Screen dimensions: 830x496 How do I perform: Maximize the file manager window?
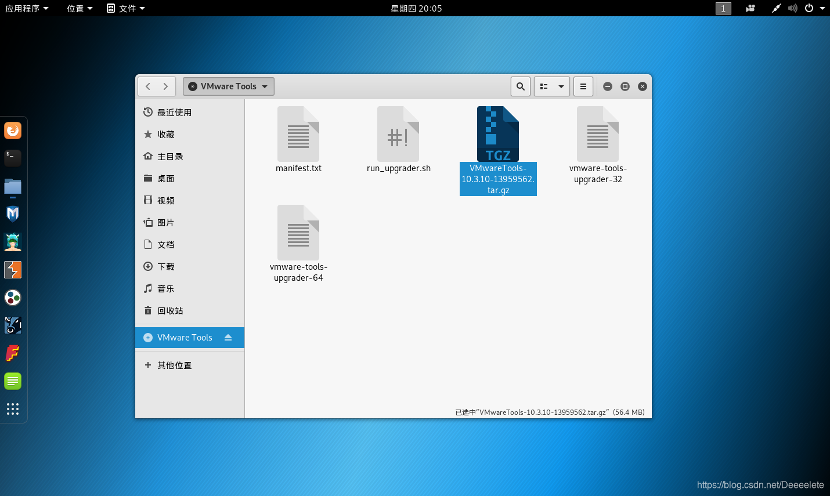point(625,86)
